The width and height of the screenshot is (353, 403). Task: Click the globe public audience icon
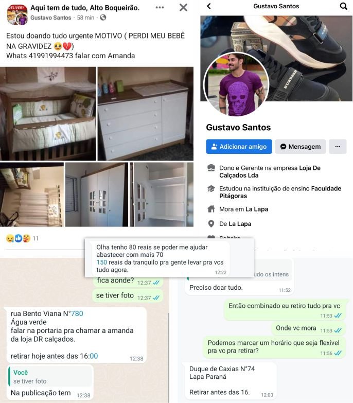click(103, 17)
